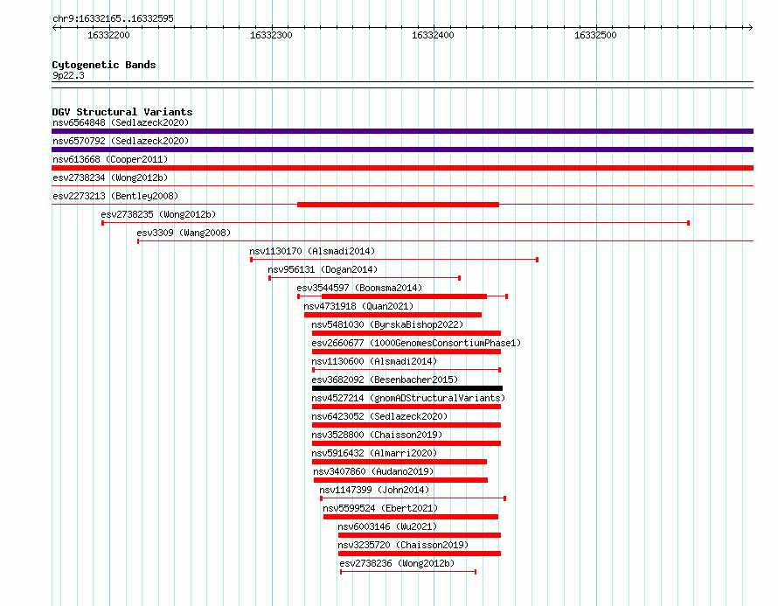Screen dimensions: 778x606
Task: Open nsv5599524 (Ebert2021) label
Action: (380, 508)
